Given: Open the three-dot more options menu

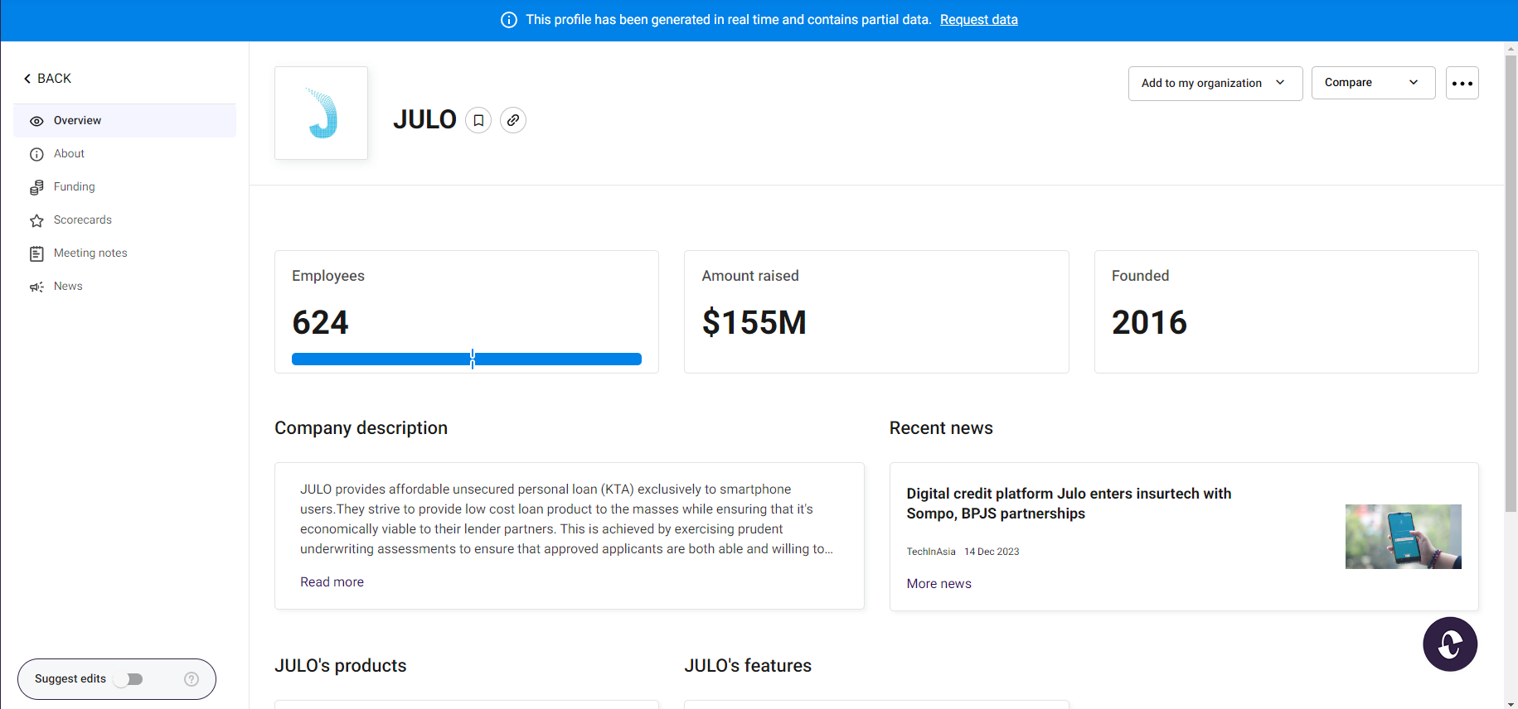Looking at the screenshot, I should 1462,83.
